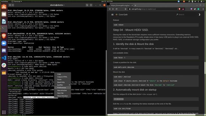Viewport: 206px width, 116px height.
Task: Click the browser page vertical scrollbar
Action: pyautogui.click(x=205, y=68)
